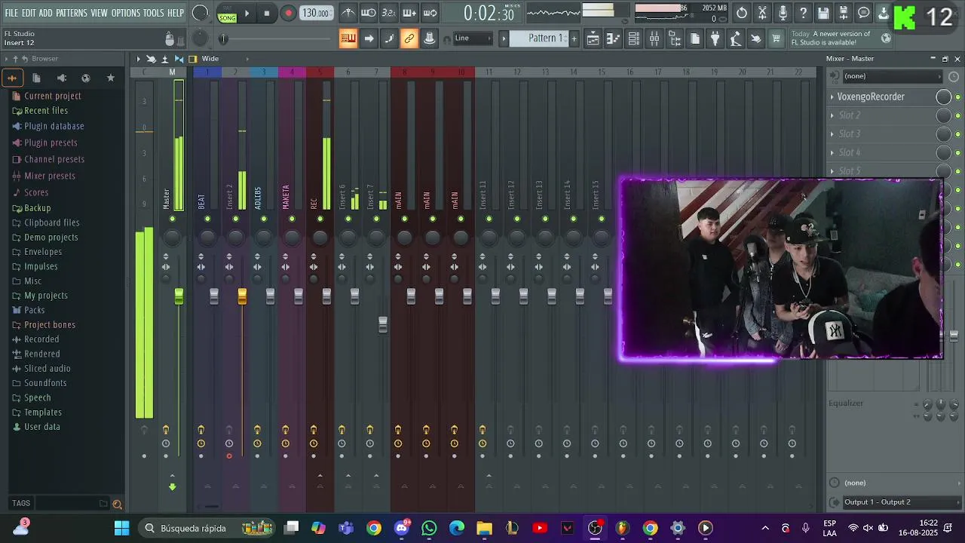Open the PATTERNS menu
This screenshot has height=543, width=965.
(x=71, y=13)
